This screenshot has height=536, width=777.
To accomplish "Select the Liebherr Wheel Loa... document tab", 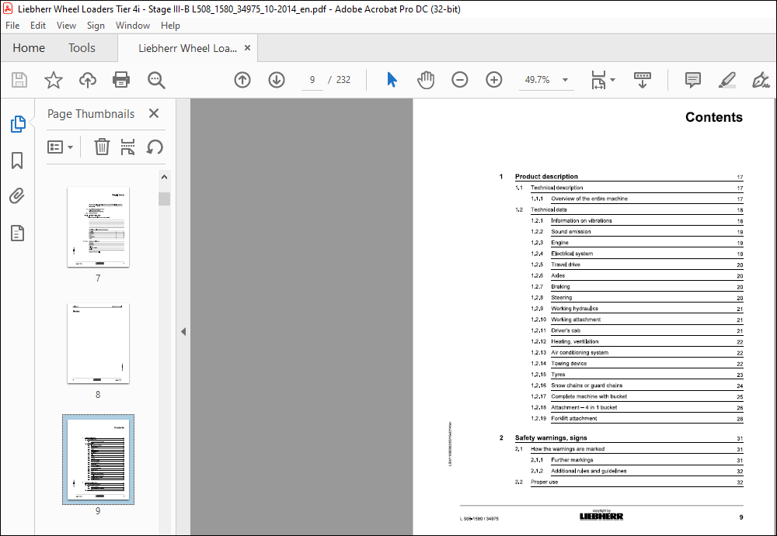I will pos(187,48).
